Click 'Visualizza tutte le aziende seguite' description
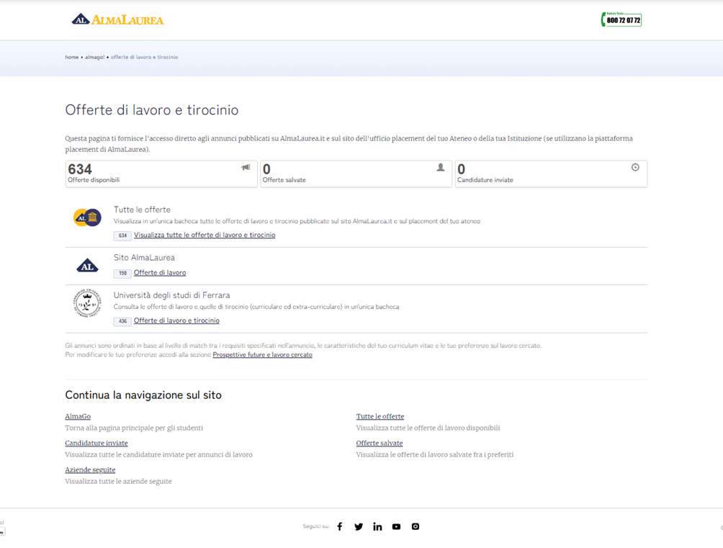Screen dimensions: 723x548 [x=119, y=482]
